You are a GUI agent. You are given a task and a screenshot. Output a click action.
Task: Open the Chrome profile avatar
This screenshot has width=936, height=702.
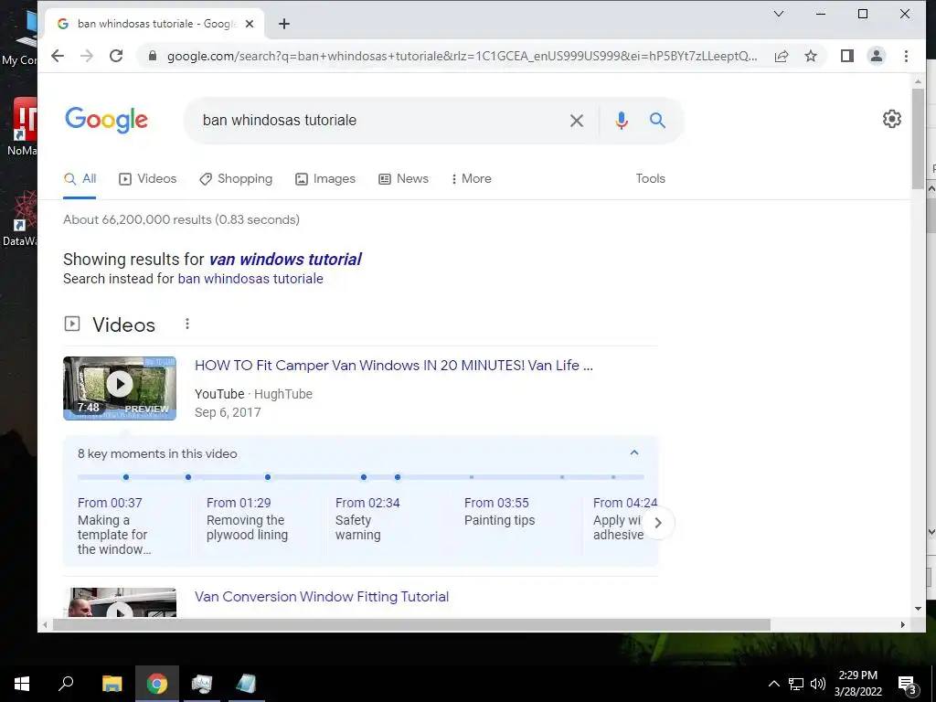(877, 56)
